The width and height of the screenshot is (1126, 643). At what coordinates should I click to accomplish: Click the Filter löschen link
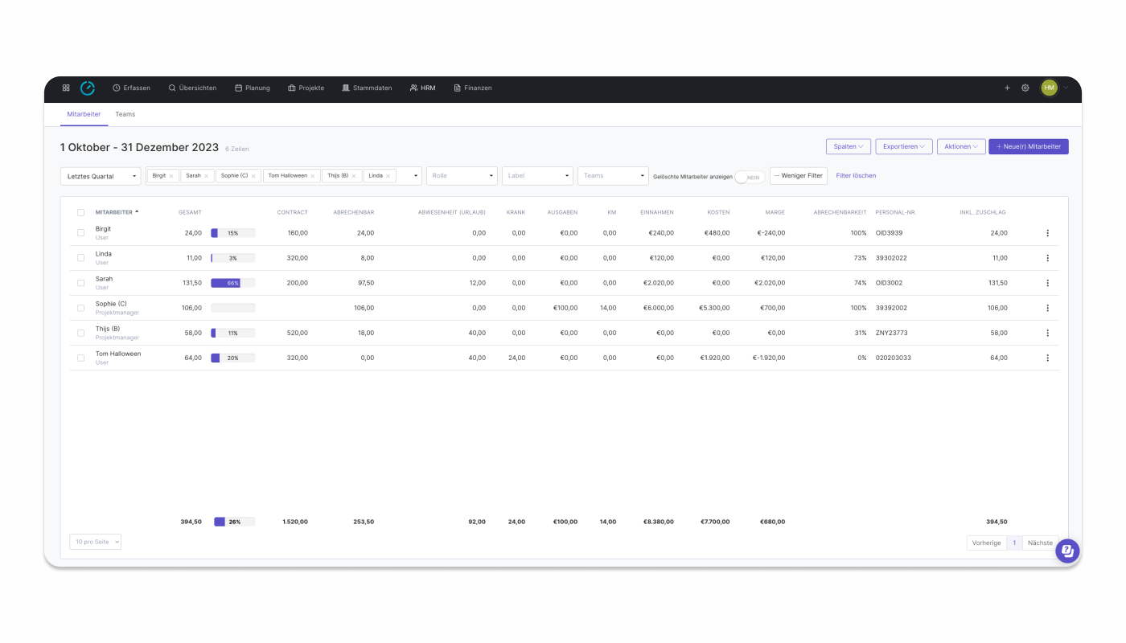[856, 175]
